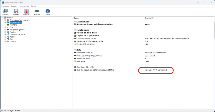This screenshot has width=215, height=112.
Task: Click the Audio speaker icon in tree
Action: click(8, 37)
